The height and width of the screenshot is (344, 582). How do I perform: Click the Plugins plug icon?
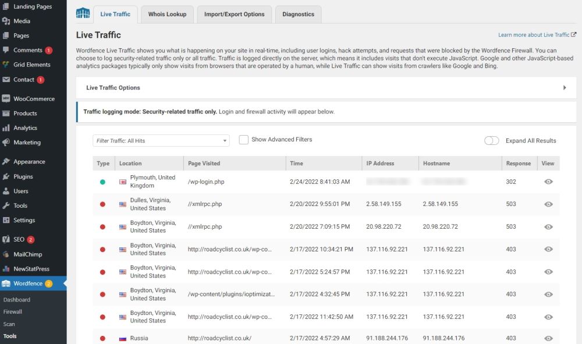click(x=6, y=176)
